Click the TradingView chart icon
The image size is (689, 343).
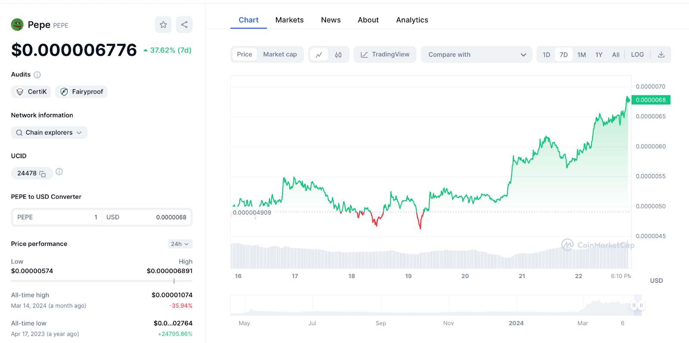364,55
